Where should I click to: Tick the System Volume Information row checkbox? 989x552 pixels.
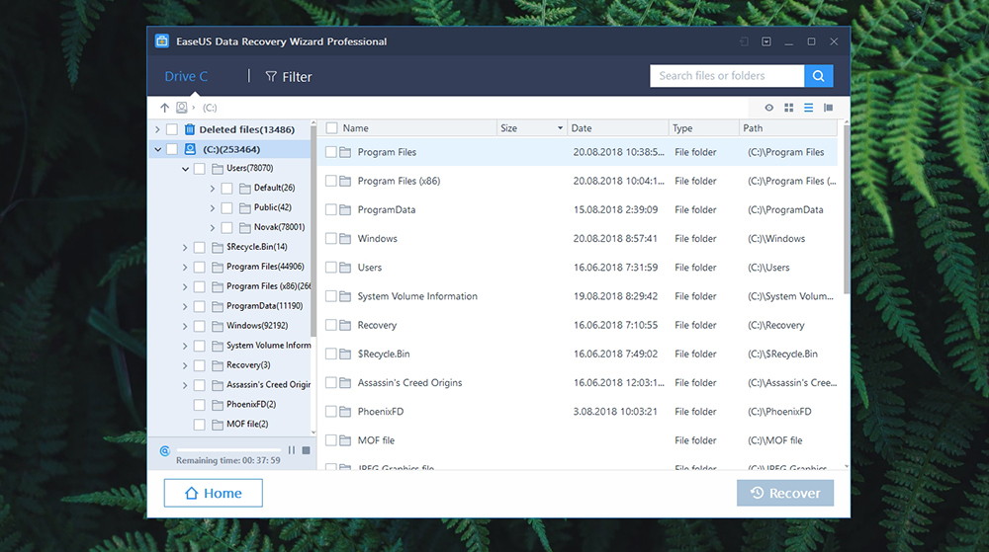click(331, 296)
